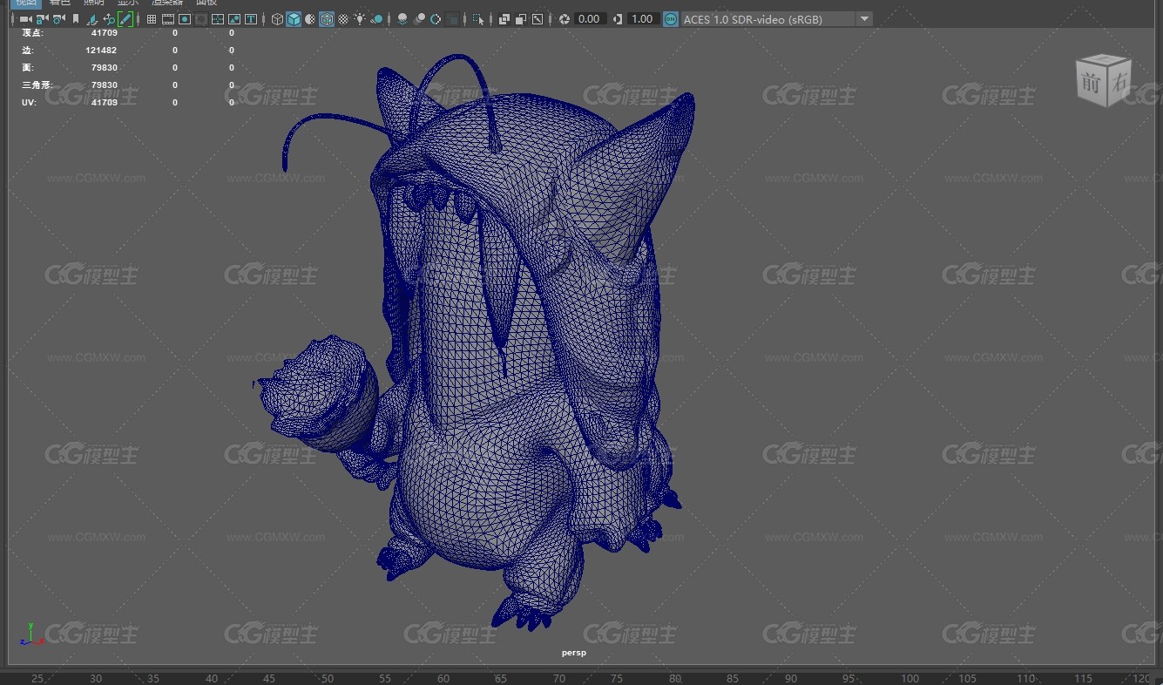Click the 面 79830 HUD value
Screen dimensions: 1163x685
(104, 67)
